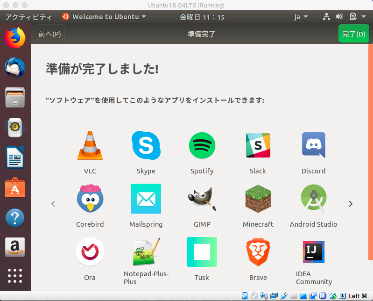
Task: Launch Rhythmbox from the dock
Action: pyautogui.click(x=15, y=127)
